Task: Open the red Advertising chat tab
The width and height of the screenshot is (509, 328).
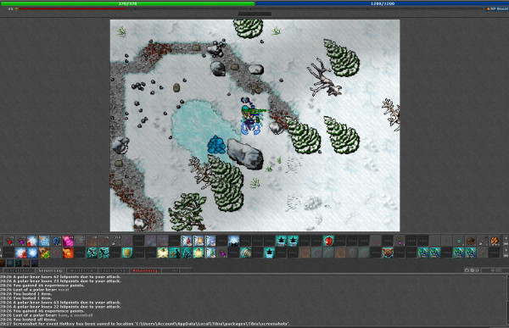Action: (x=145, y=270)
